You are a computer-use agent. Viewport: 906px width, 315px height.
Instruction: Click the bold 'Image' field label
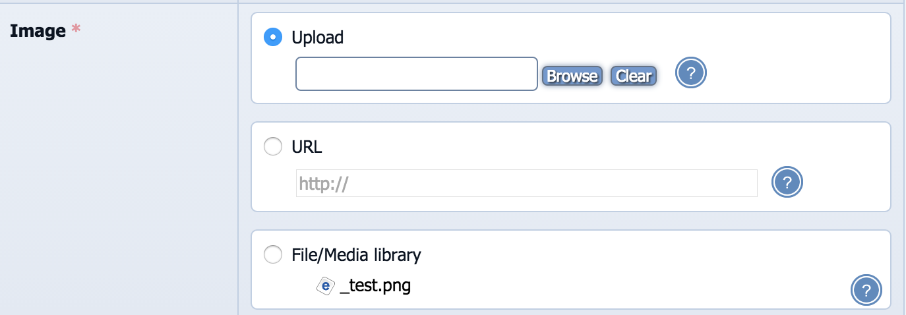[x=38, y=31]
